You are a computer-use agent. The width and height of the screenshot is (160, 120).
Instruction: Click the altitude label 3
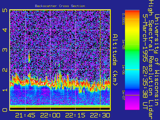tap(5, 50)
